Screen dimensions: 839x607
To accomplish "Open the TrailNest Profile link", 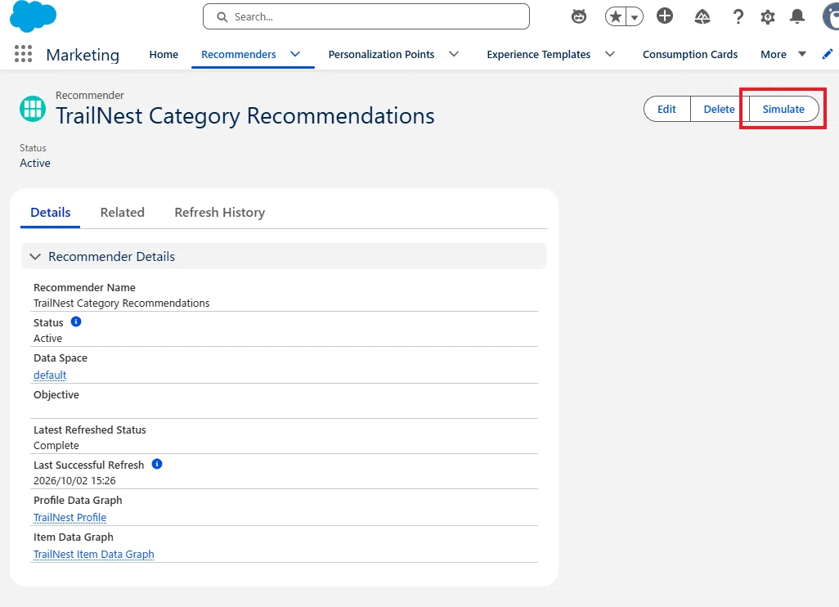I will point(70,517).
